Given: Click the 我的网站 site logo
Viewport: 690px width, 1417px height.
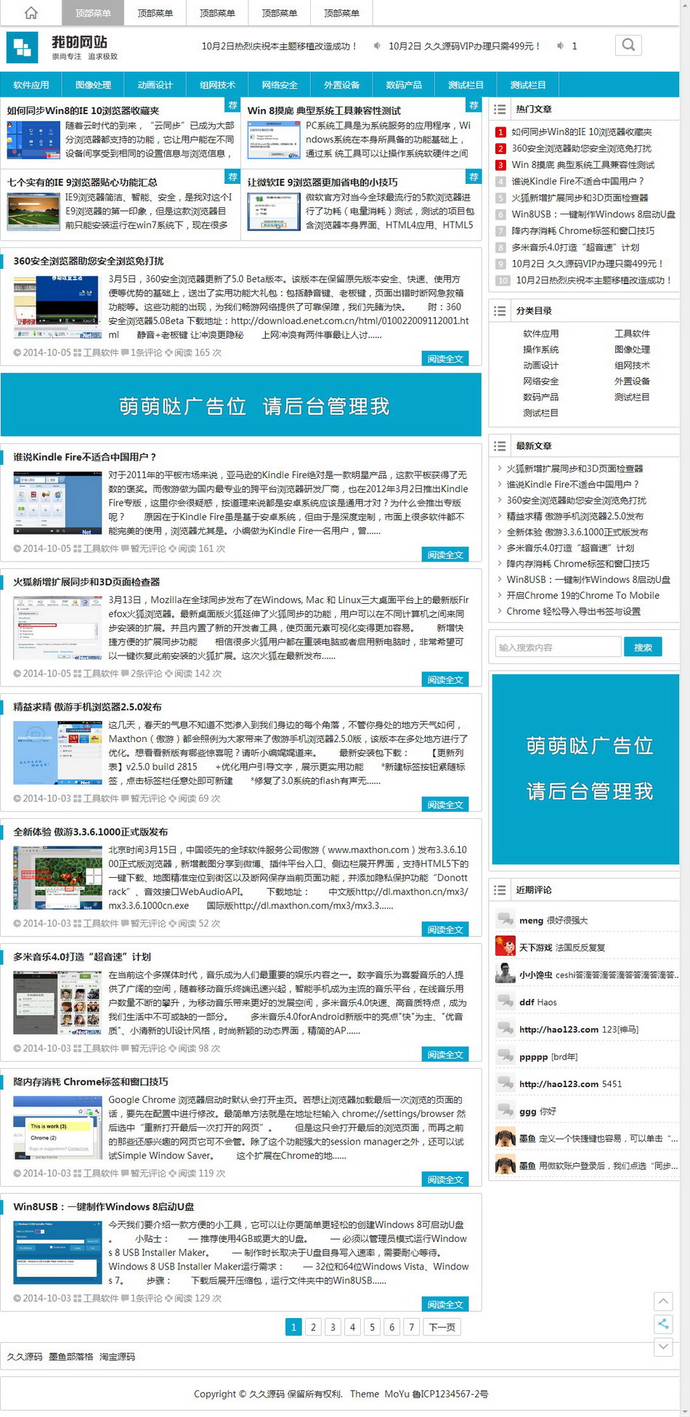Looking at the screenshot, I should click(62, 47).
